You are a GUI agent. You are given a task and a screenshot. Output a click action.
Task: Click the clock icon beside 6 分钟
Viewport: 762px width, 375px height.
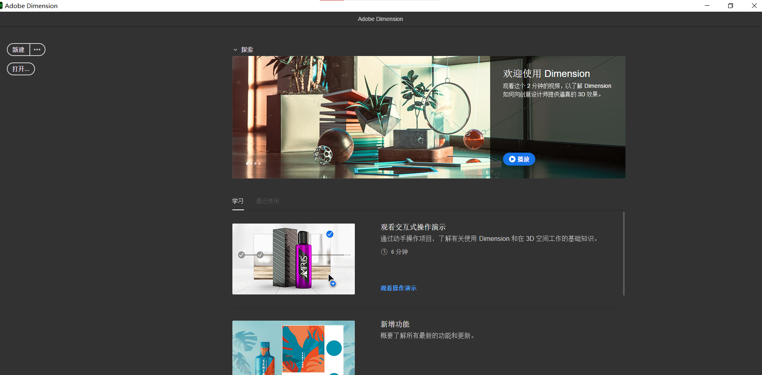(x=384, y=252)
